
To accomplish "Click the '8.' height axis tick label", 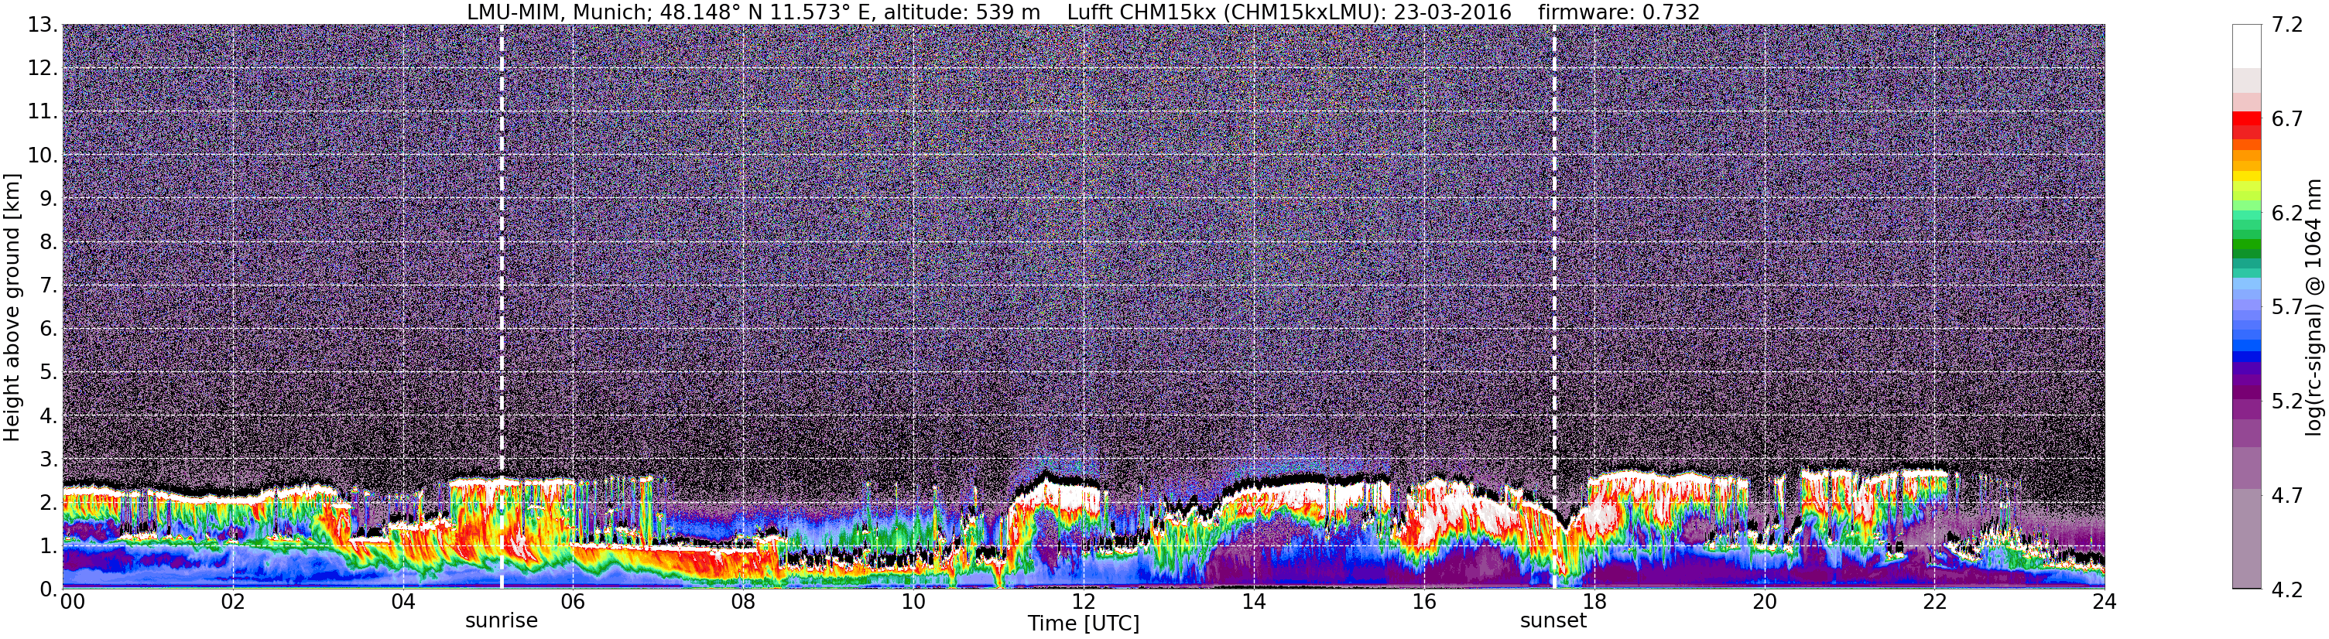I will (49, 241).
